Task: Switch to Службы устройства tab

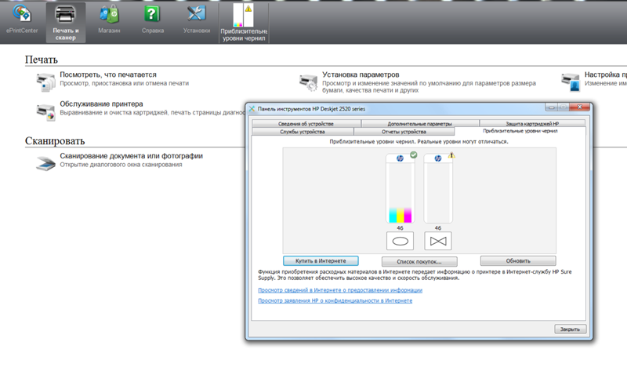Action: tap(303, 132)
